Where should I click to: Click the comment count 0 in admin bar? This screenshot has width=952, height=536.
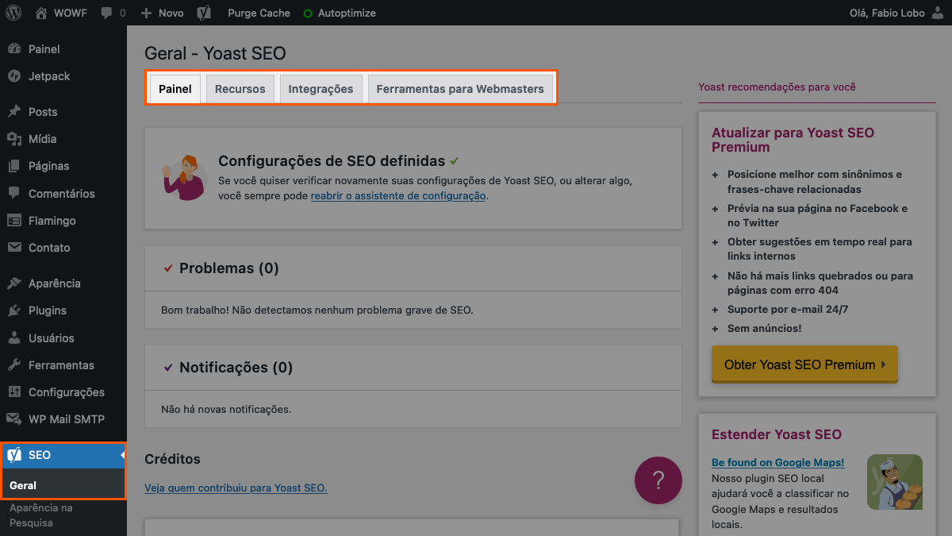point(122,13)
